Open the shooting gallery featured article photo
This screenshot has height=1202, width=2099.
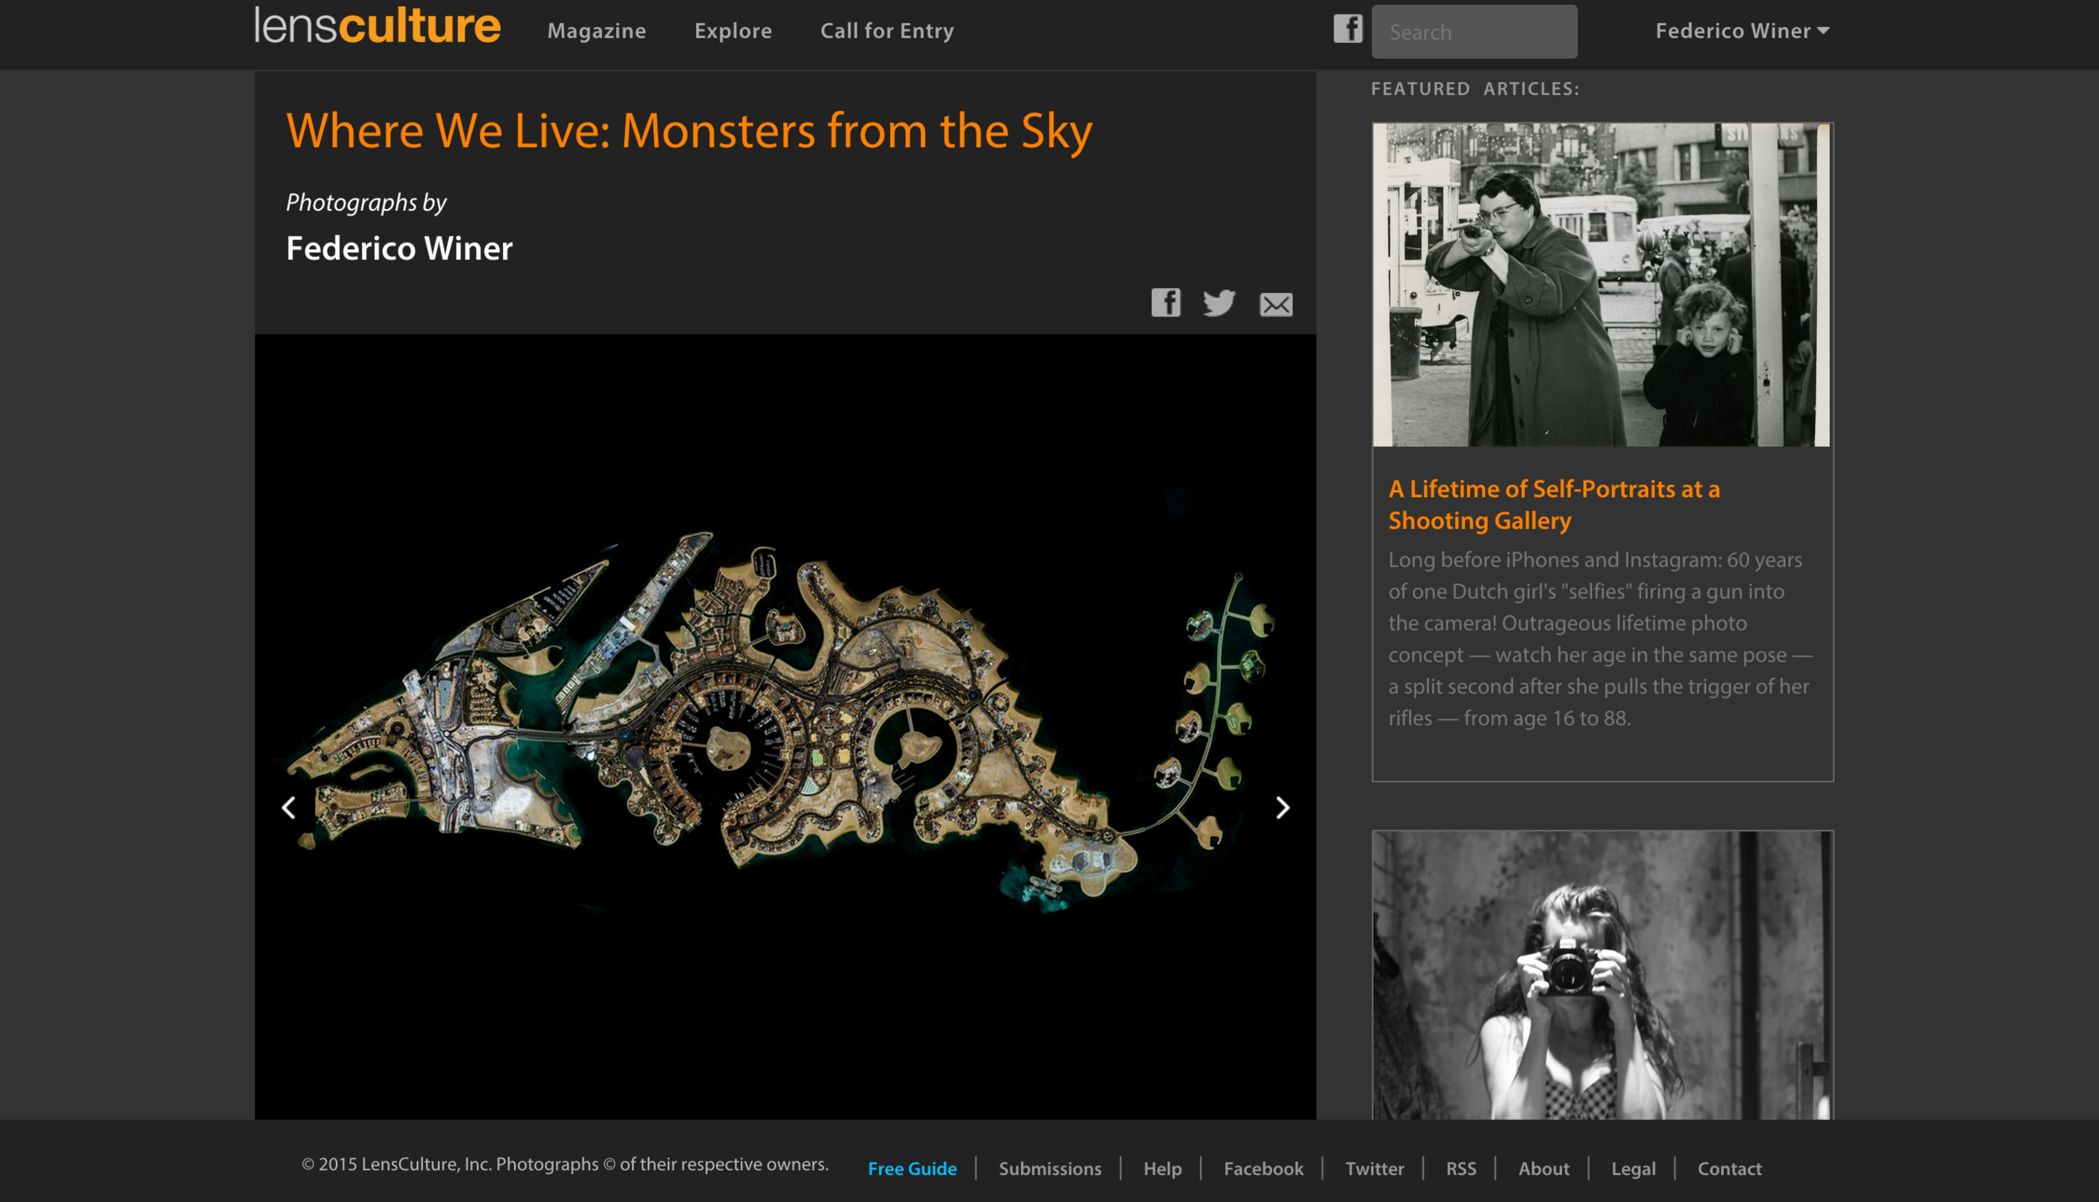(1602, 285)
